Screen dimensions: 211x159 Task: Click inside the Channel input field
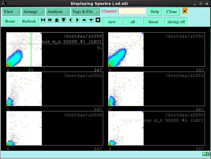pos(132,11)
